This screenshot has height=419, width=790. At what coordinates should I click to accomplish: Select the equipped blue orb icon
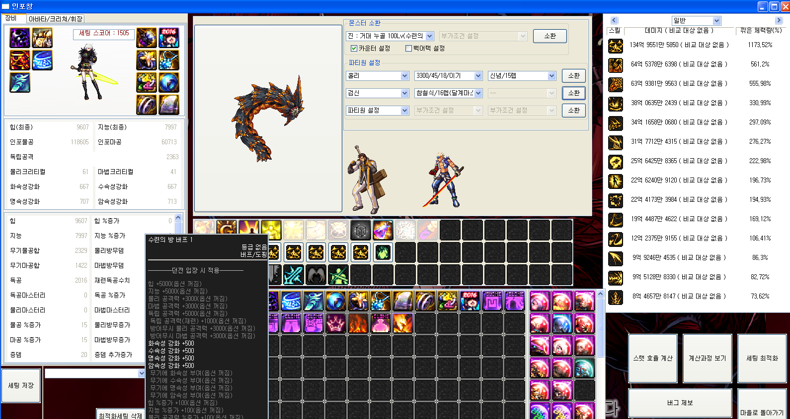(169, 82)
